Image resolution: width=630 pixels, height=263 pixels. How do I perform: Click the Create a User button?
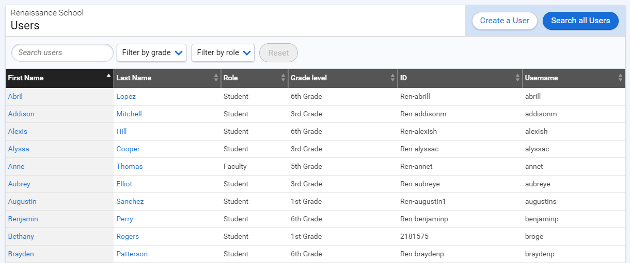coord(505,21)
